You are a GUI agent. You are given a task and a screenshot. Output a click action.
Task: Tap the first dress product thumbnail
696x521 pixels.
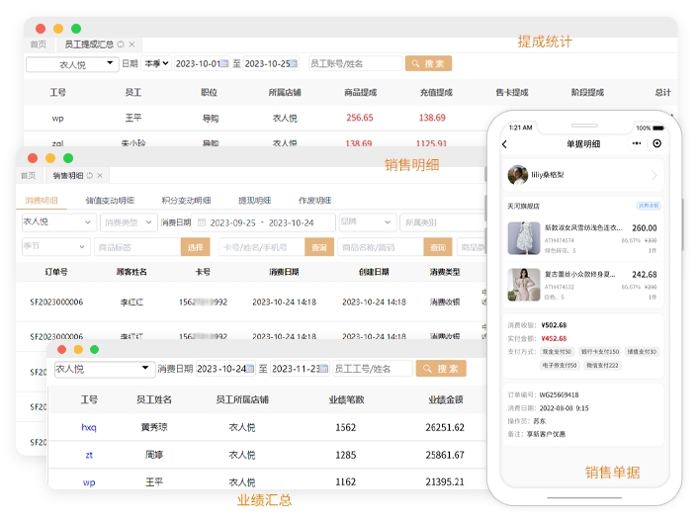tap(523, 238)
